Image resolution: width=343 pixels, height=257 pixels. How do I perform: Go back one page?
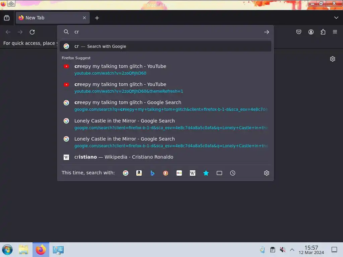(8, 32)
